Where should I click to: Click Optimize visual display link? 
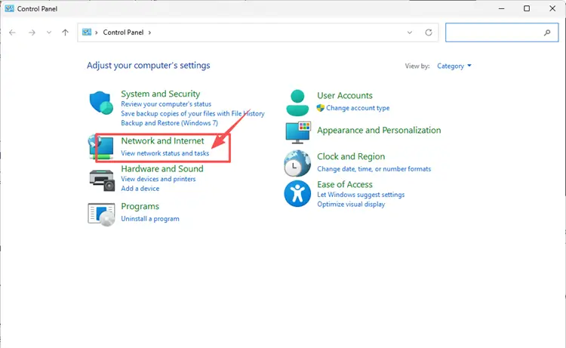click(x=351, y=204)
